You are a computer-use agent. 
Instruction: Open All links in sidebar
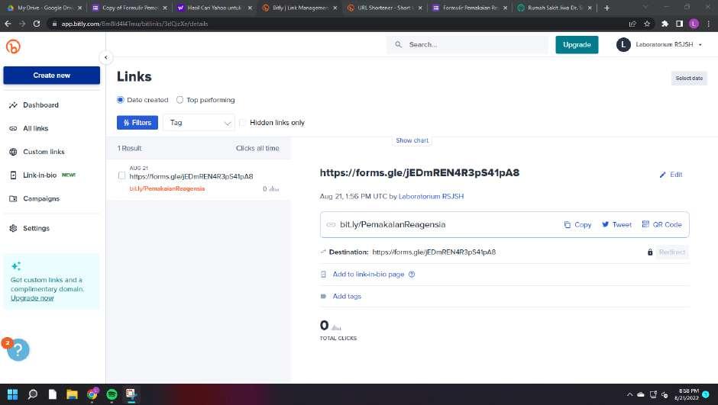(x=36, y=128)
